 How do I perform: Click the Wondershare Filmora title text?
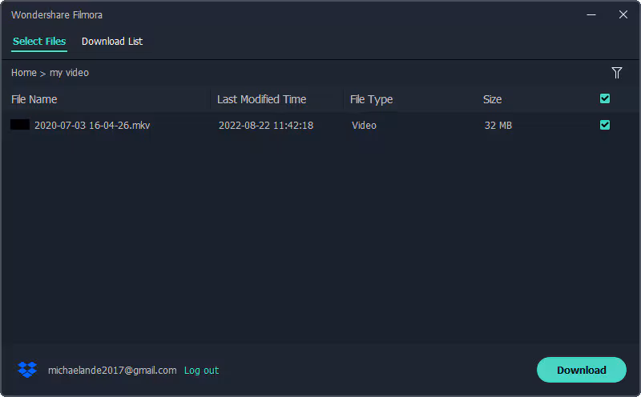[57, 15]
